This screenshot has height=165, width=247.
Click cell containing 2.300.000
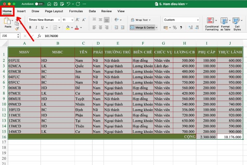click(x=207, y=137)
